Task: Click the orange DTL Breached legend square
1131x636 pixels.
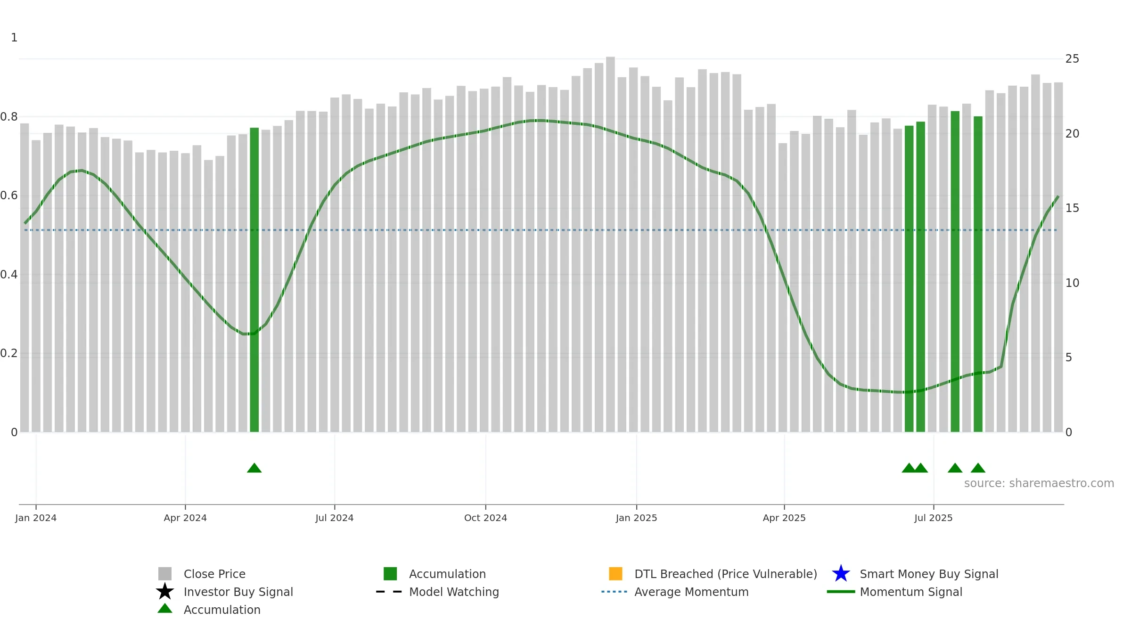Action: coord(615,573)
